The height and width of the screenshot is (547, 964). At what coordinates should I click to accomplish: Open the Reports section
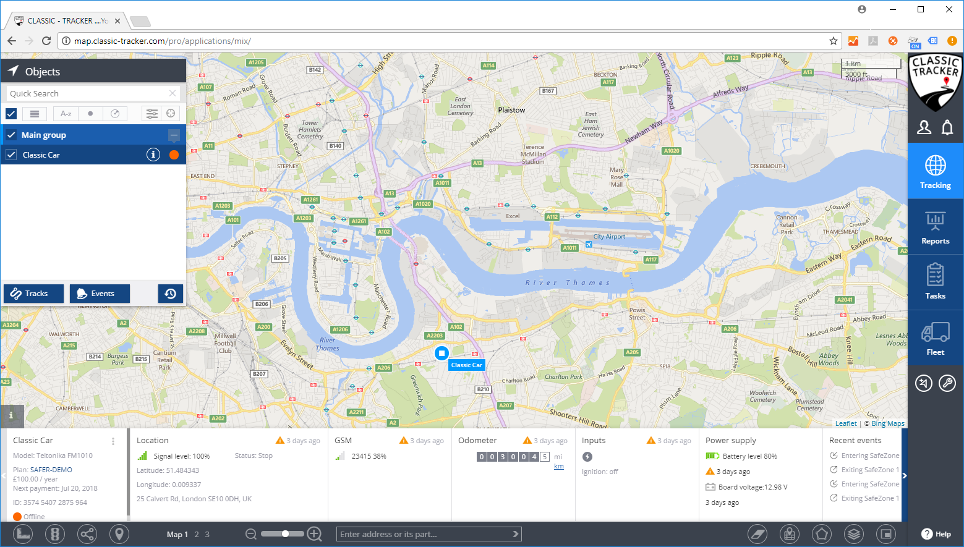point(935,227)
